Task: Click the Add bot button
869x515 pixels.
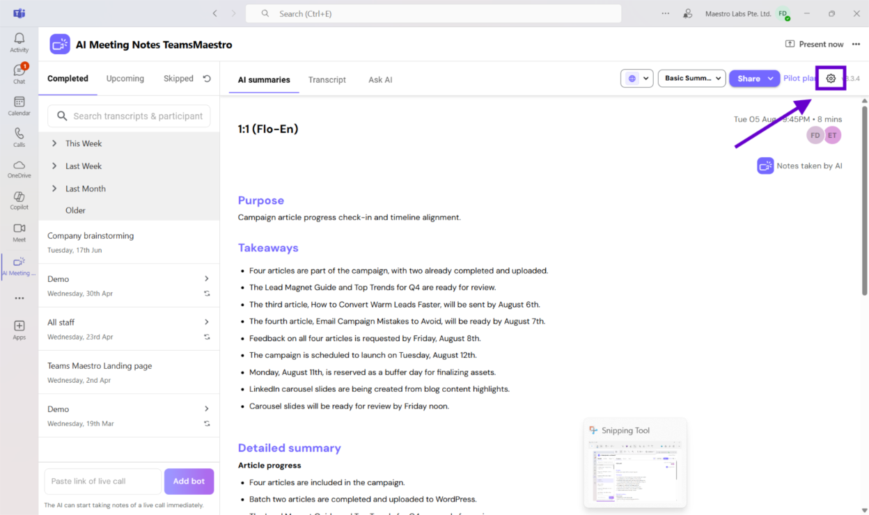Action: click(189, 481)
